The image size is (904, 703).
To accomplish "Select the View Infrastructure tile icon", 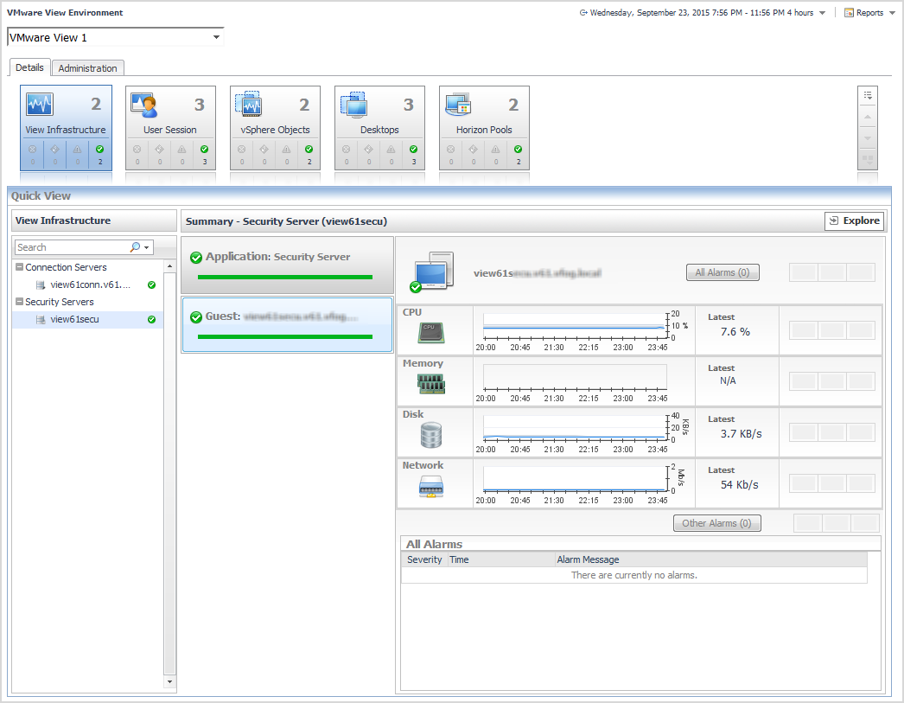I will (40, 105).
